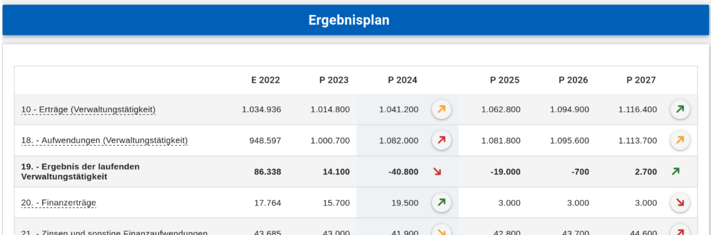
Task: Click red up arrow for Aufwendungen P 2024
Action: [441, 141]
